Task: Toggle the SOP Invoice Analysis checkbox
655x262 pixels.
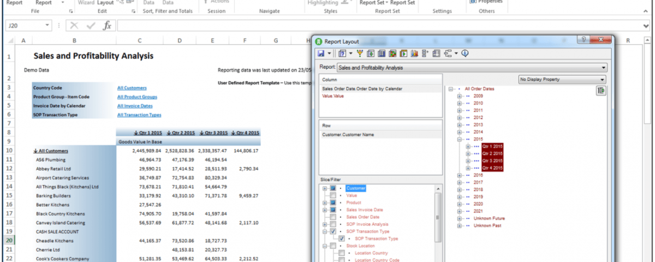Action: click(333, 224)
